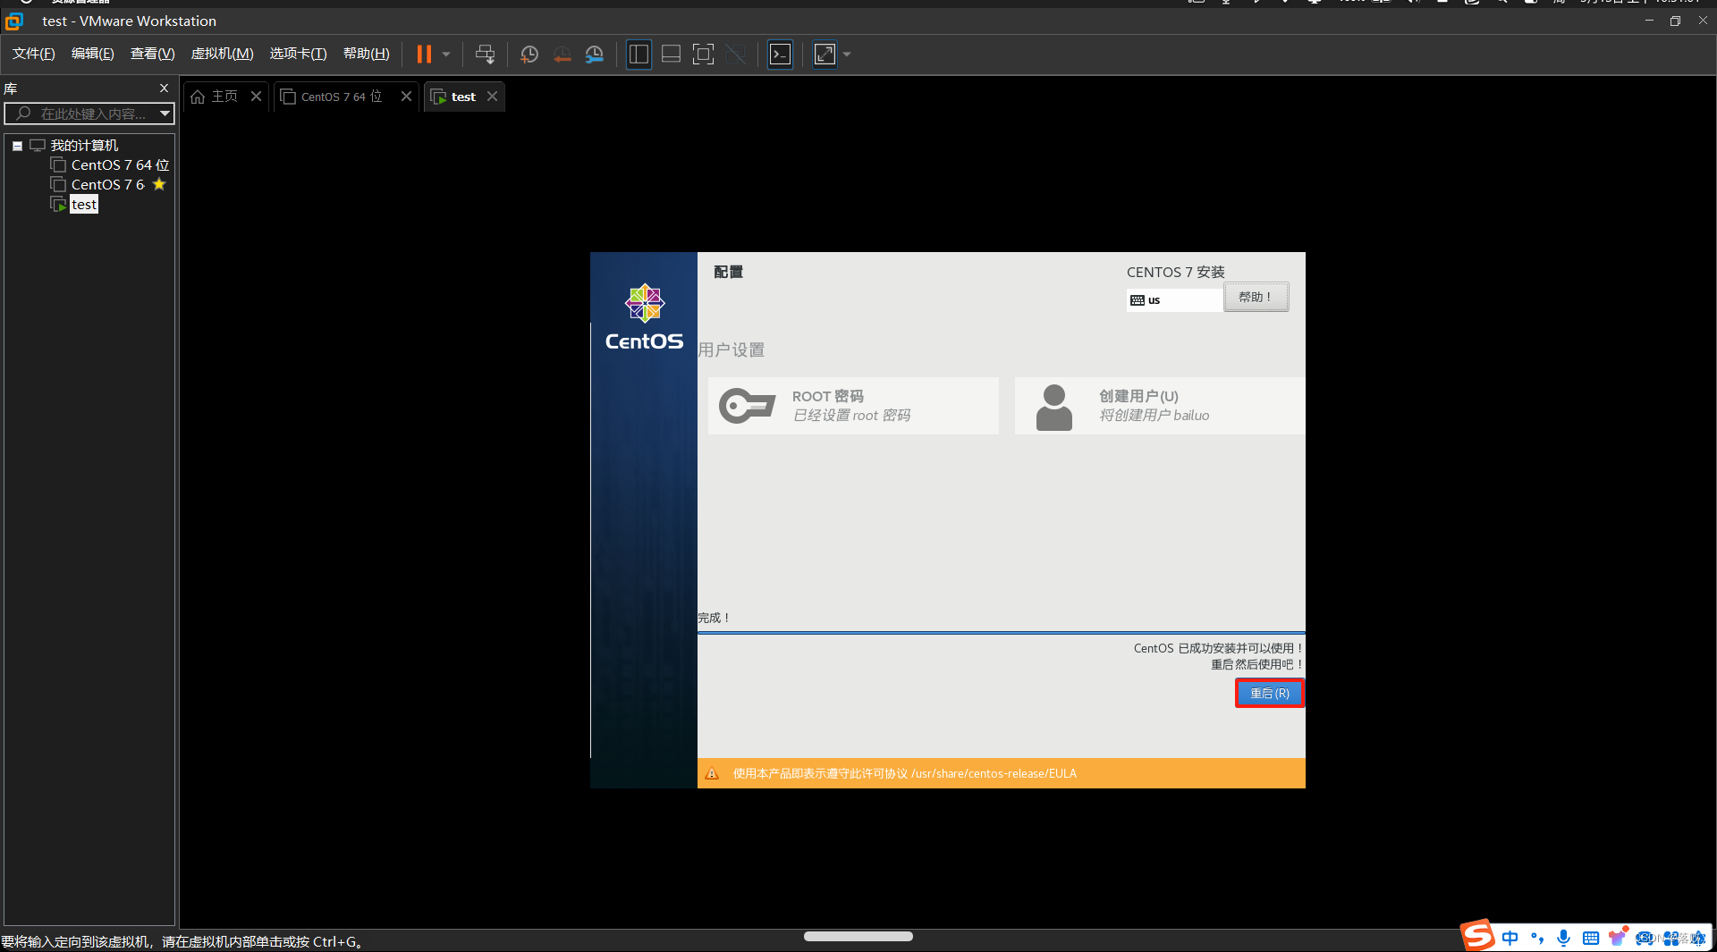
Task: Click the key icon for root password
Action: (748, 406)
